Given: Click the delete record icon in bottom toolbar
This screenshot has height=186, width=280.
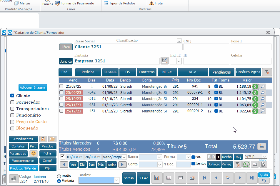Looking at the screenshot, I should click(192, 178).
